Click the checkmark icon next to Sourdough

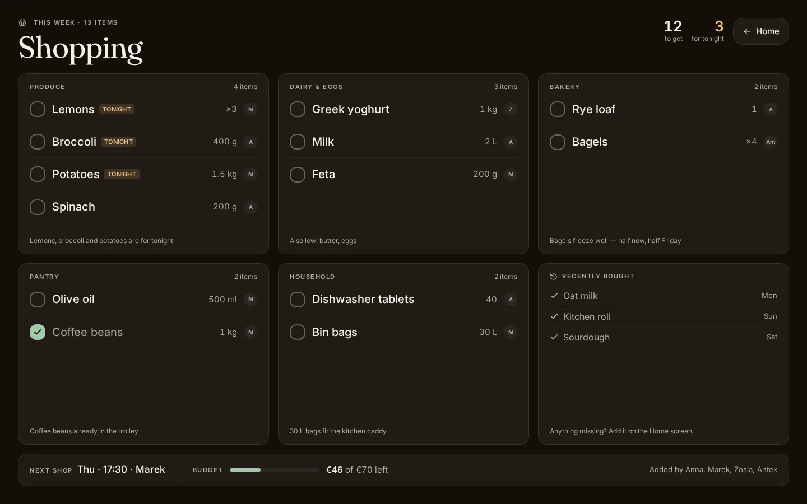click(x=554, y=337)
